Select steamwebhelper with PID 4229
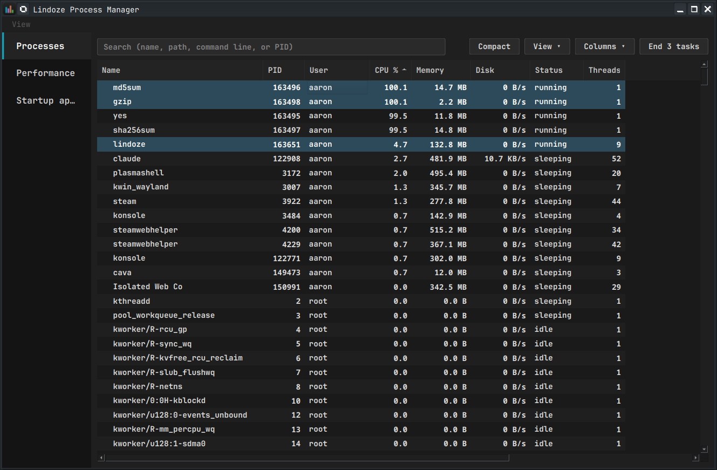 coord(361,244)
